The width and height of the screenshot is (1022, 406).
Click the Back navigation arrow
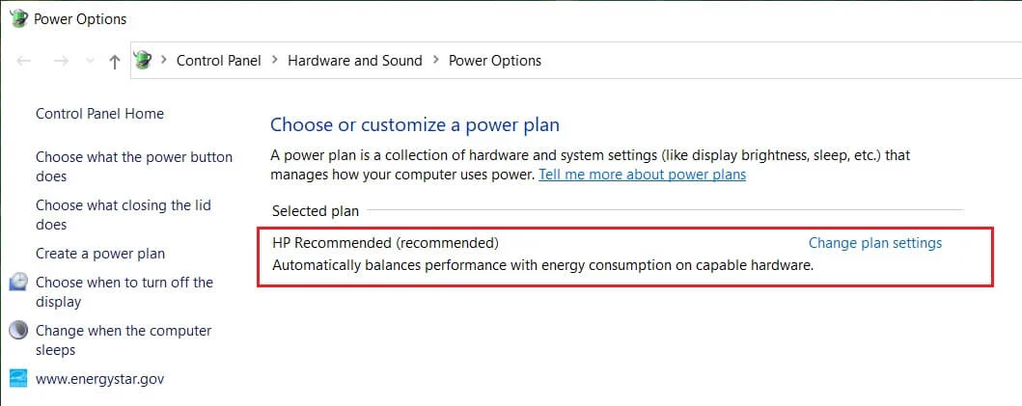point(25,61)
